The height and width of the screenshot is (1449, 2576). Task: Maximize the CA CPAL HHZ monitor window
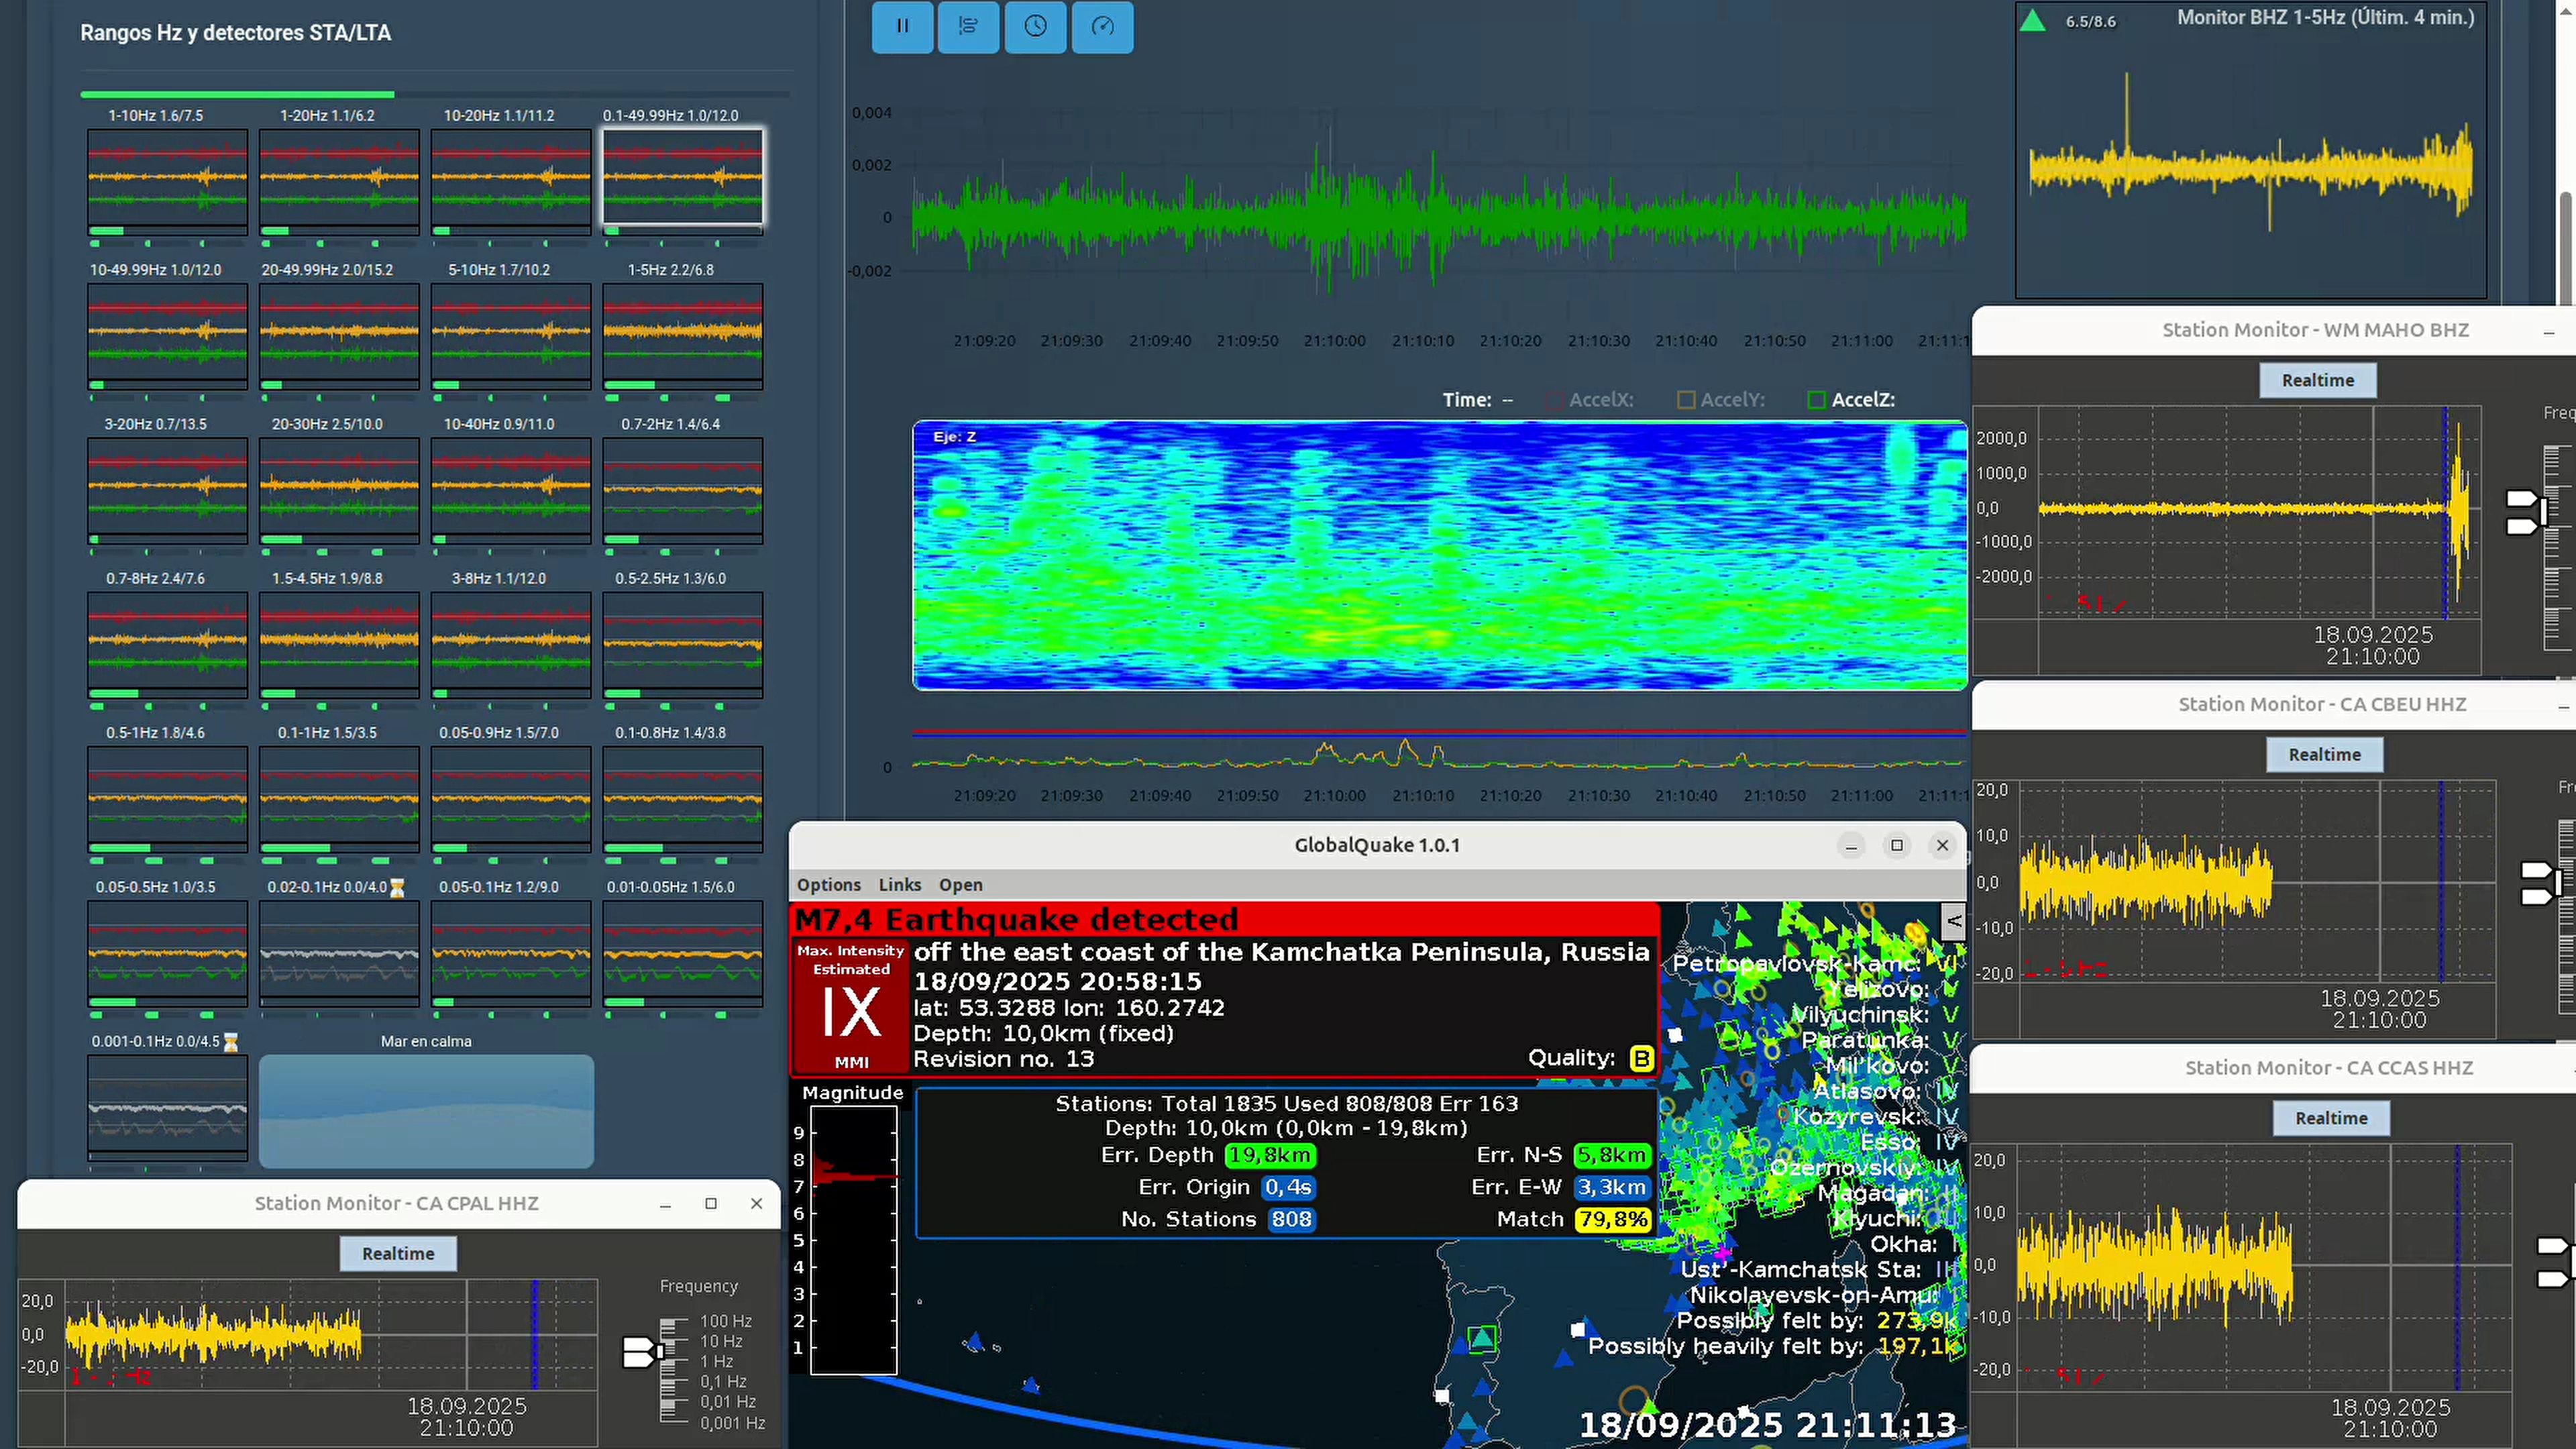(711, 1204)
